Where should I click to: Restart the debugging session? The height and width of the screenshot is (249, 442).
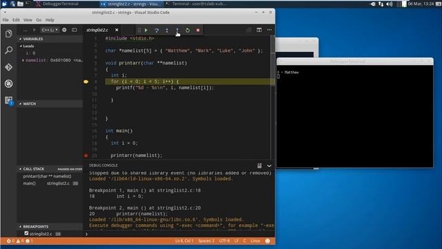click(188, 30)
